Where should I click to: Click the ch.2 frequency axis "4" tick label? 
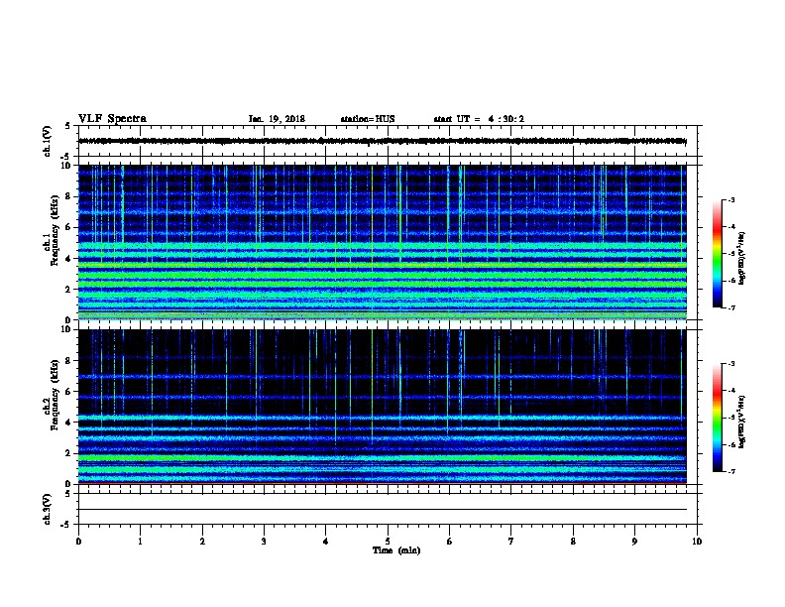click(x=69, y=423)
